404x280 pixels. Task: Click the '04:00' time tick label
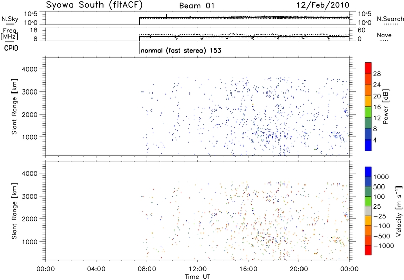click(x=96, y=269)
